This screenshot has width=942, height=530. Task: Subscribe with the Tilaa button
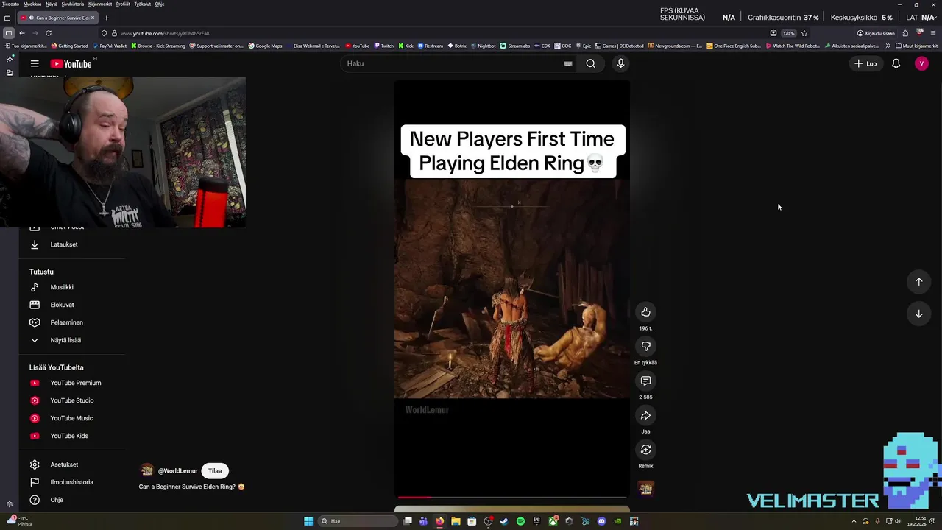tap(215, 471)
